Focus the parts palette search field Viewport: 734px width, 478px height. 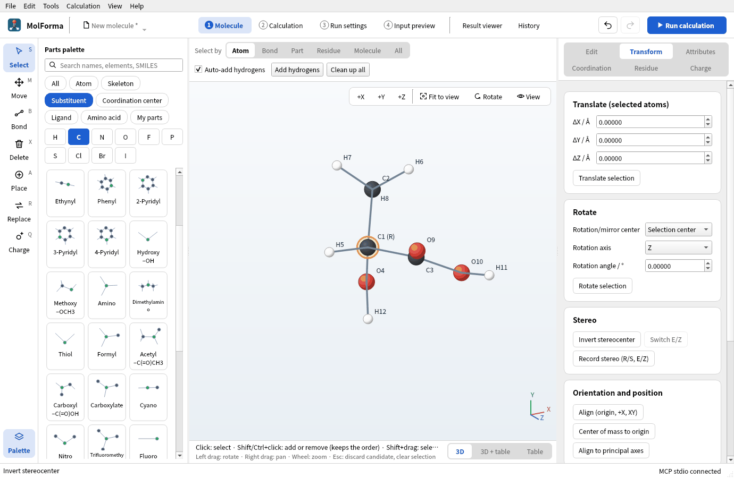click(114, 65)
